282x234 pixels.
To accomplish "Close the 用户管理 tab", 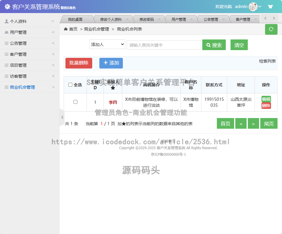I will point(191,19).
